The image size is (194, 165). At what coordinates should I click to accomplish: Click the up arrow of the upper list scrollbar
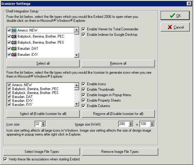pos(77,30)
